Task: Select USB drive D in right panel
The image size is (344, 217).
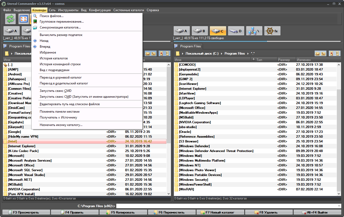Action: (x=236, y=31)
